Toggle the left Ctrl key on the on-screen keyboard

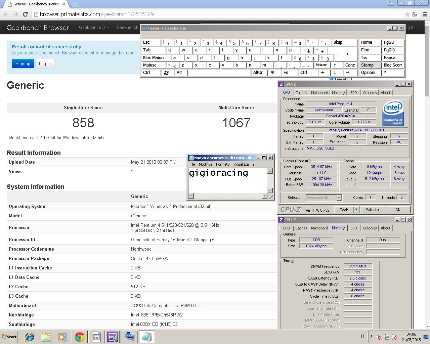[x=151, y=73]
